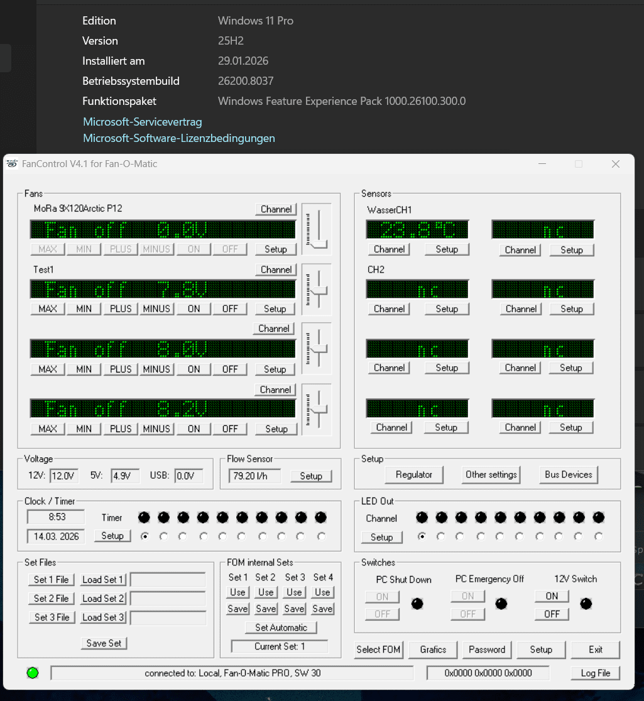Use FOM internal Set 1
The width and height of the screenshot is (644, 701).
click(237, 592)
